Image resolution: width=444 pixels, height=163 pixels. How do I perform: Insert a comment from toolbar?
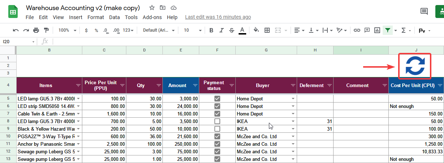pos(367,30)
